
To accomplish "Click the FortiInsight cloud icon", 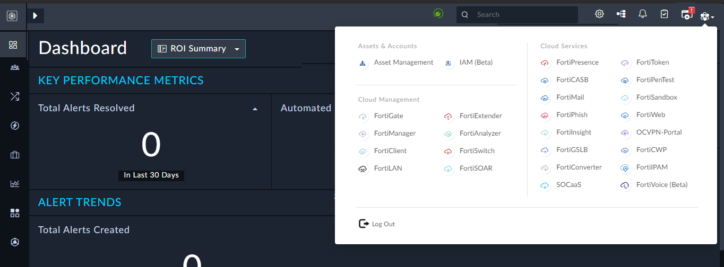I will (x=545, y=133).
